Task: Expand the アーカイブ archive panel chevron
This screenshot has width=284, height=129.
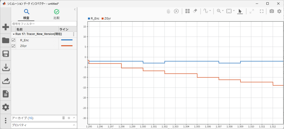Action: [74, 118]
